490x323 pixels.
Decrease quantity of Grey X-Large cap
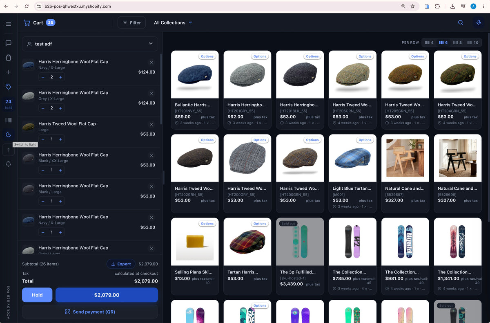point(43,108)
